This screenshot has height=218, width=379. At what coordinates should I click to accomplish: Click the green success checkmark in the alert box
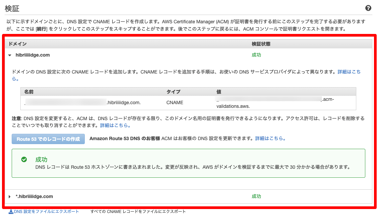(25, 160)
